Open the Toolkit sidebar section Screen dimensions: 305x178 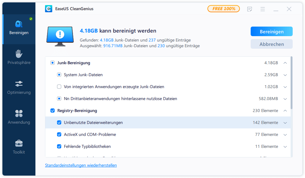[19, 147]
